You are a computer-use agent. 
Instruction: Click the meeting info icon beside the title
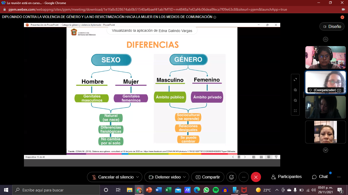[x=215, y=17]
